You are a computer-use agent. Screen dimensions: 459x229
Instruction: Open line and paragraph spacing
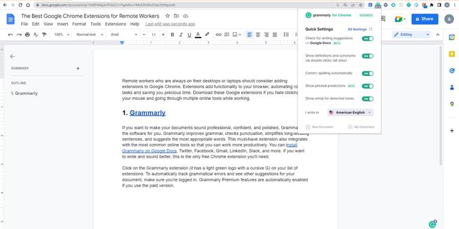pos(287,35)
